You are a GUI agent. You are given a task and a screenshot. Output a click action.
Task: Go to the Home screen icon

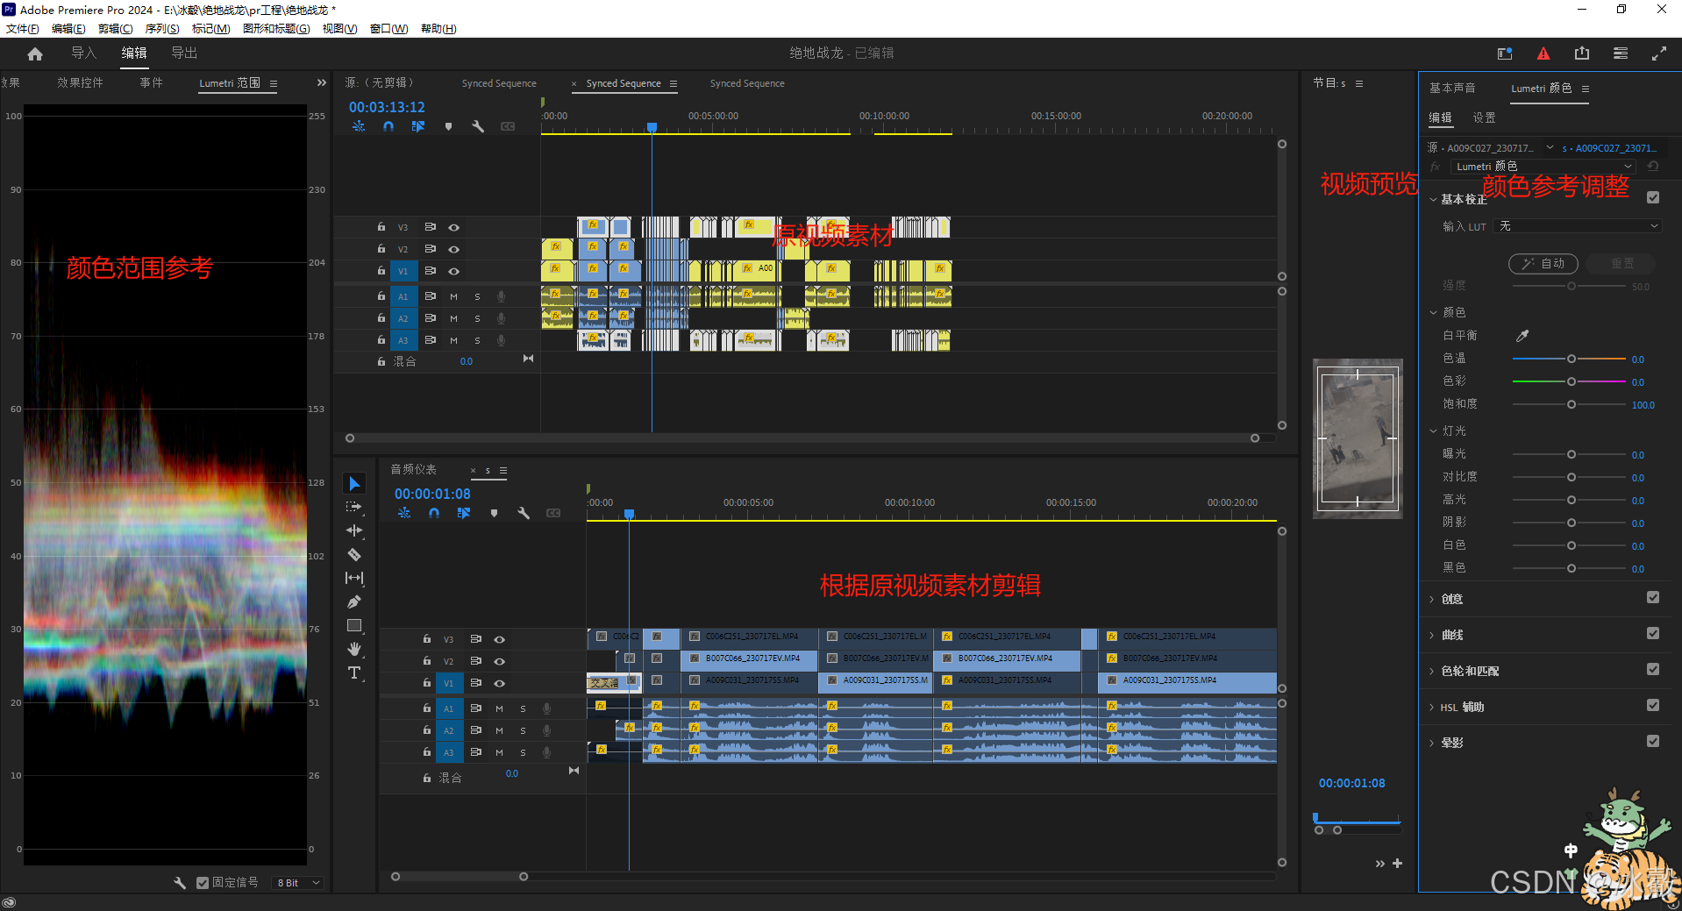coord(35,53)
